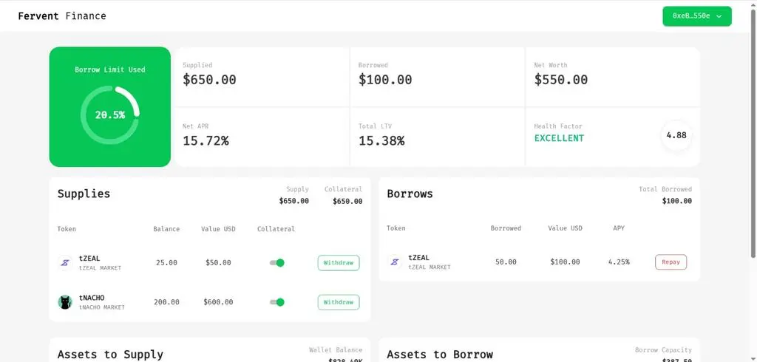The image size is (757, 362).
Task: Click the Assets to Borrow section heading
Action: [440, 355]
